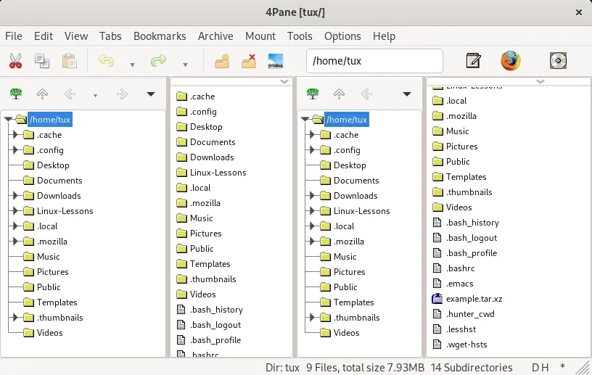Click the Paste clipboard icon
Screen dimensions: 592x375
[x=70, y=61]
